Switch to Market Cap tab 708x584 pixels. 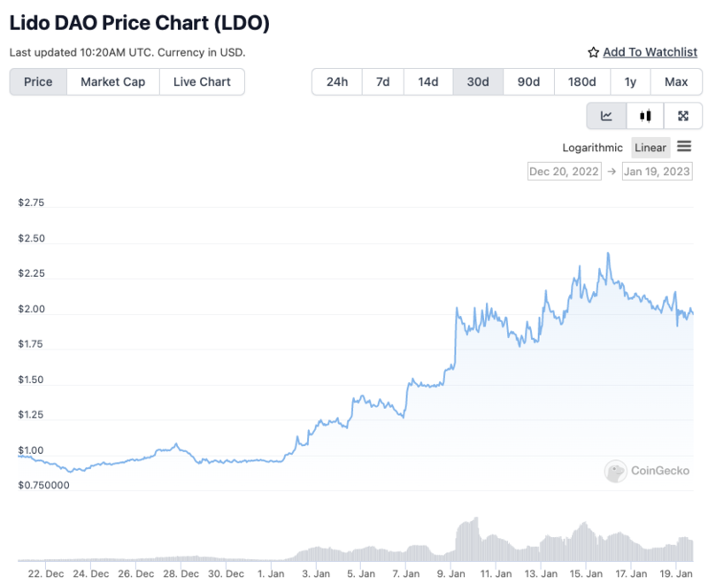pos(112,82)
